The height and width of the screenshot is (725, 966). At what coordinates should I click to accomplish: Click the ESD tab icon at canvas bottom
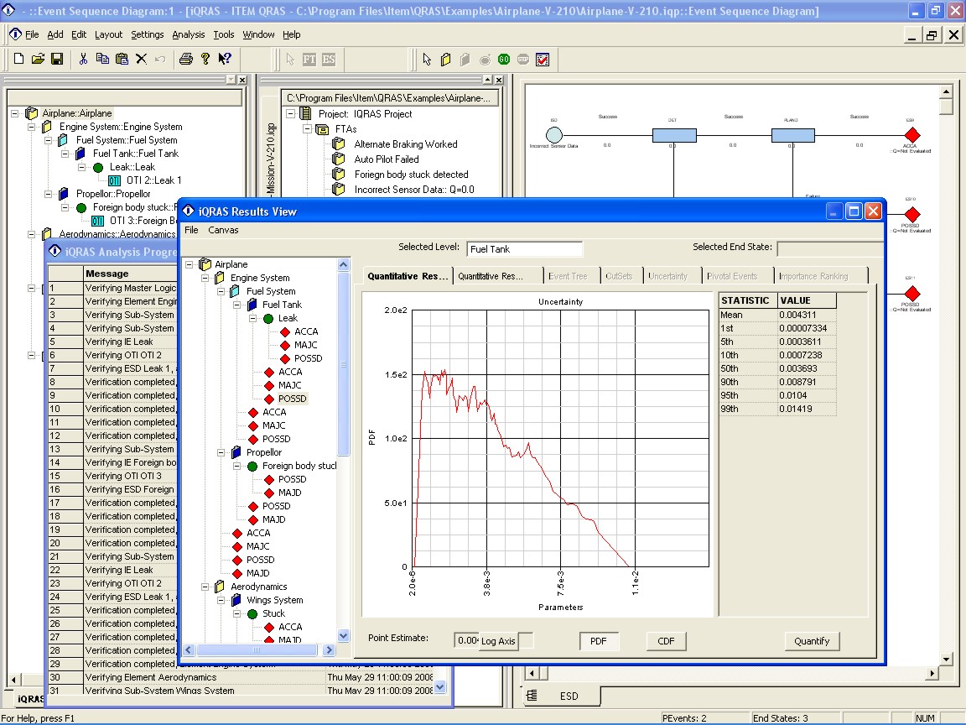point(532,696)
